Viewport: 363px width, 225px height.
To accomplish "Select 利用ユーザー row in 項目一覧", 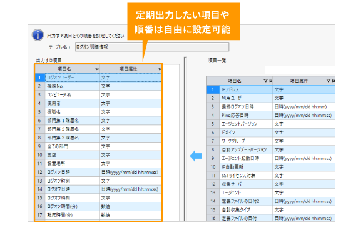I will point(270,98).
